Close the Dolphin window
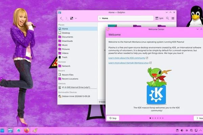The image size is (203, 135). click(x=174, y=12)
